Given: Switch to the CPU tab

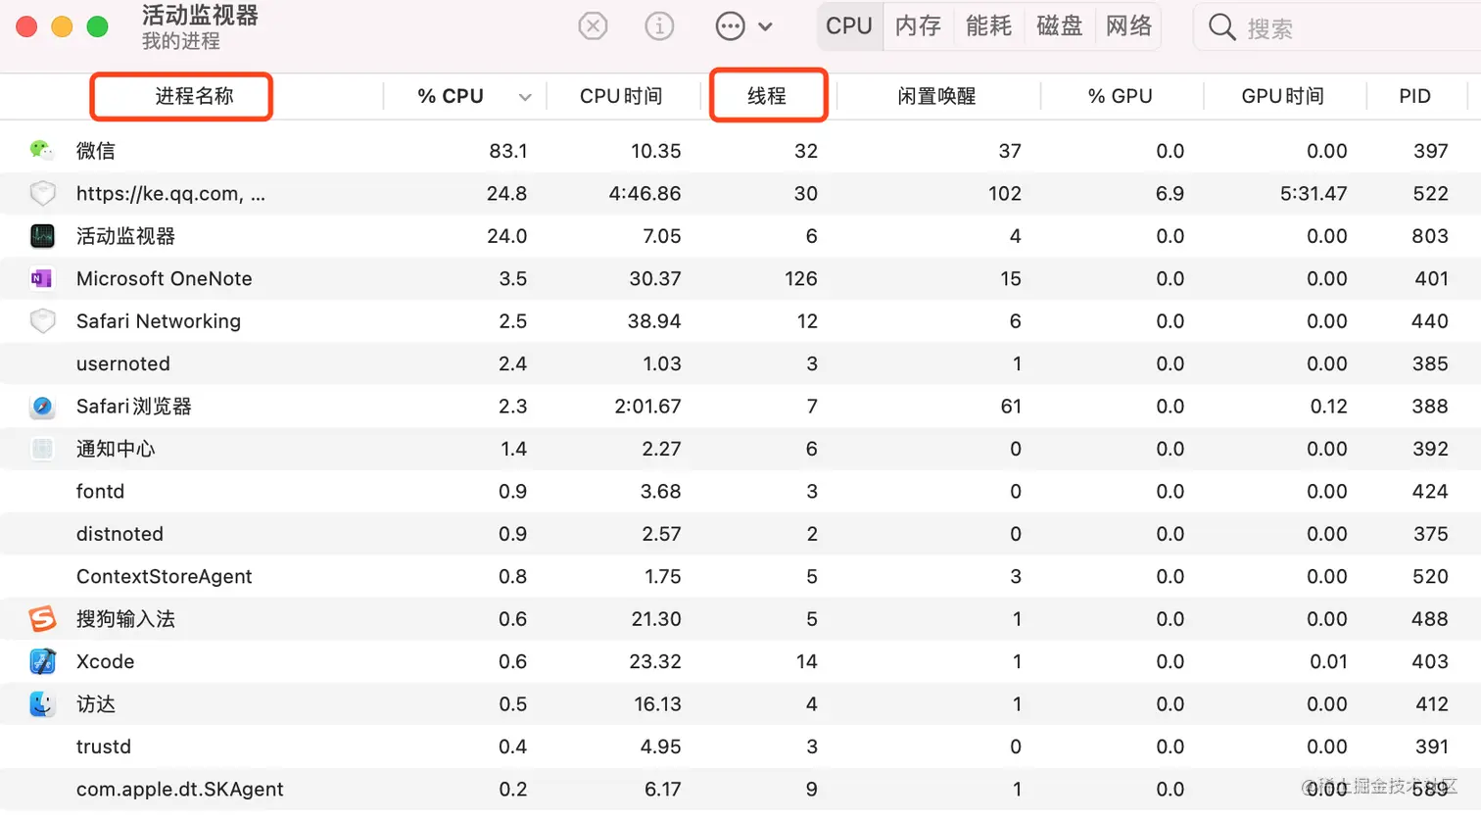Looking at the screenshot, I should click(849, 25).
